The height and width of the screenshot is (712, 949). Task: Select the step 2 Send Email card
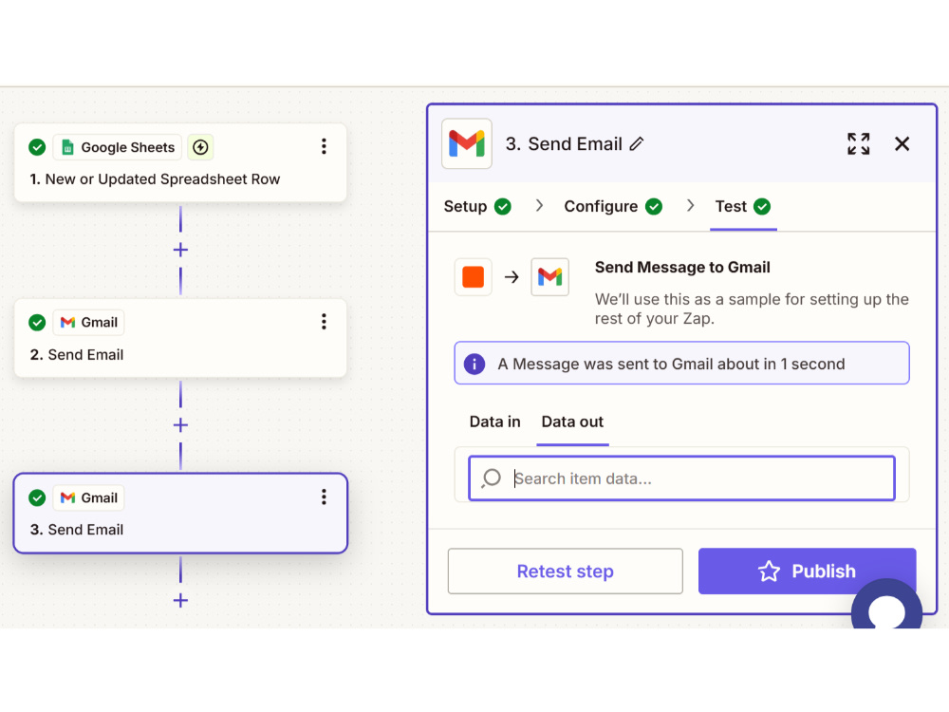180,338
